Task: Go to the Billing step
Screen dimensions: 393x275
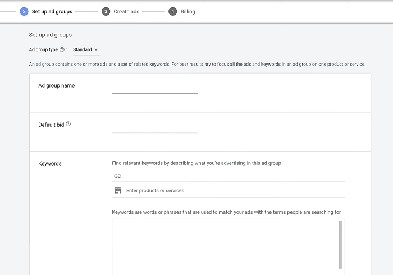Action: point(188,12)
